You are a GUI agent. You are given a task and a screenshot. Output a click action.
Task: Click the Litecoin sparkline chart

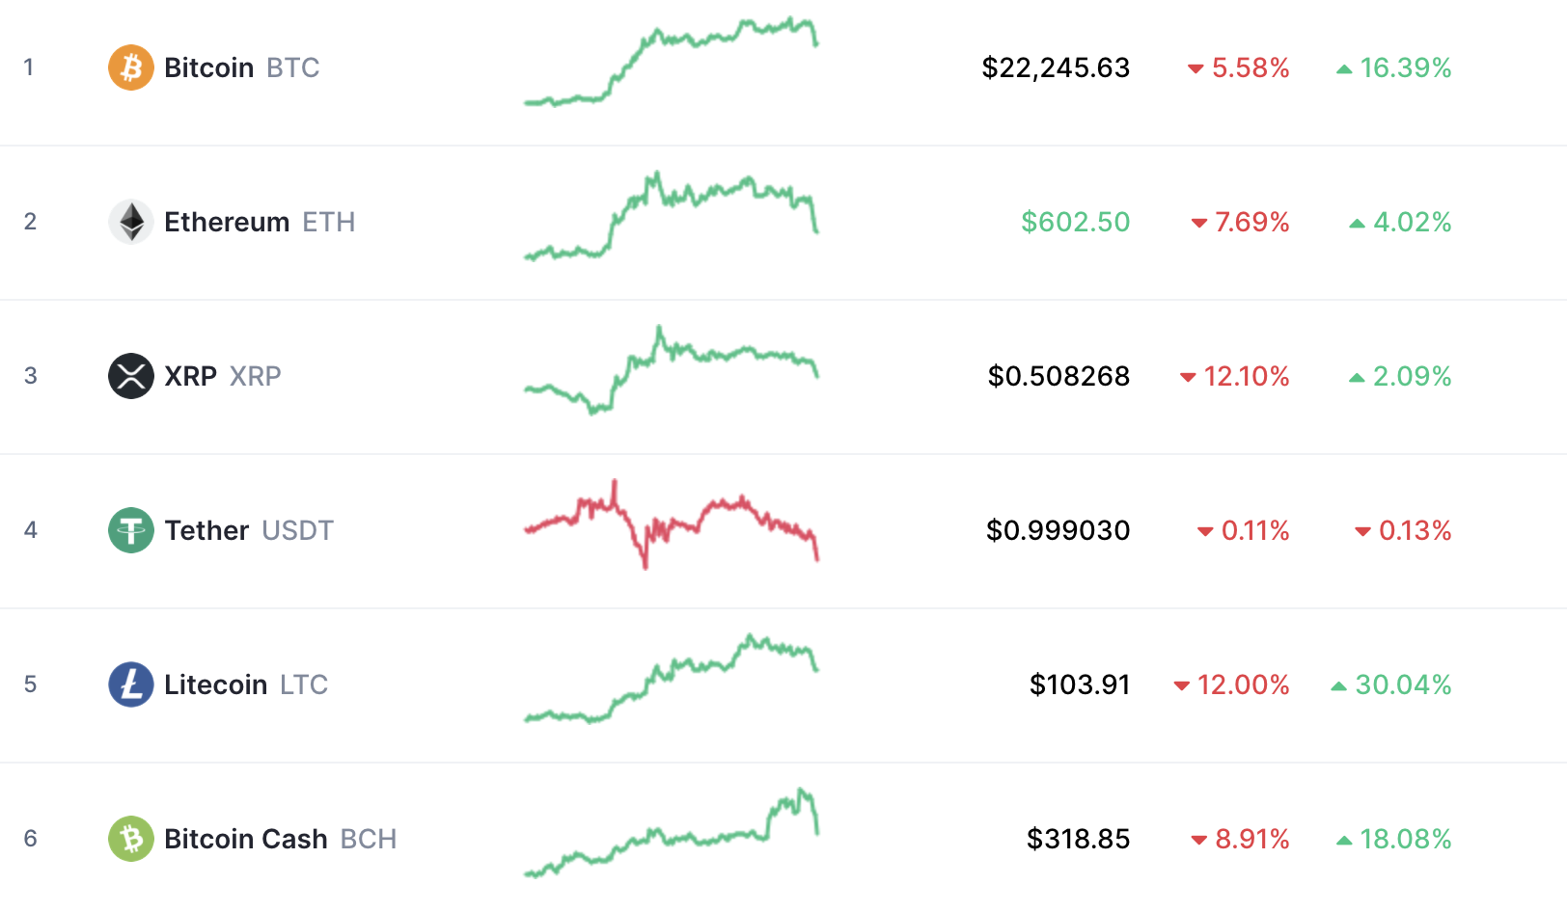[x=672, y=679]
